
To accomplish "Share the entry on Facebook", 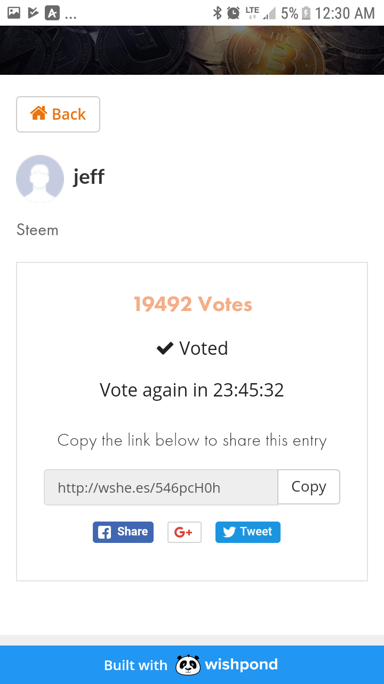I will (x=123, y=532).
